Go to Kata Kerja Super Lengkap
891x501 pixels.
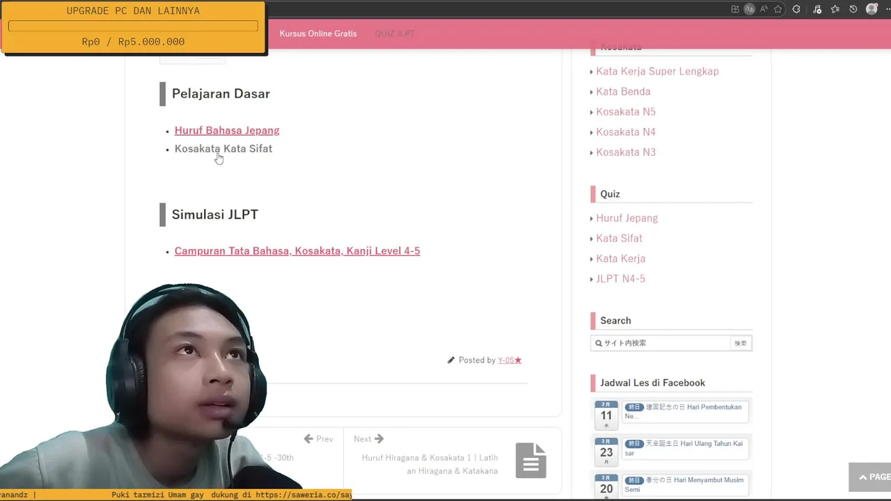657,71
